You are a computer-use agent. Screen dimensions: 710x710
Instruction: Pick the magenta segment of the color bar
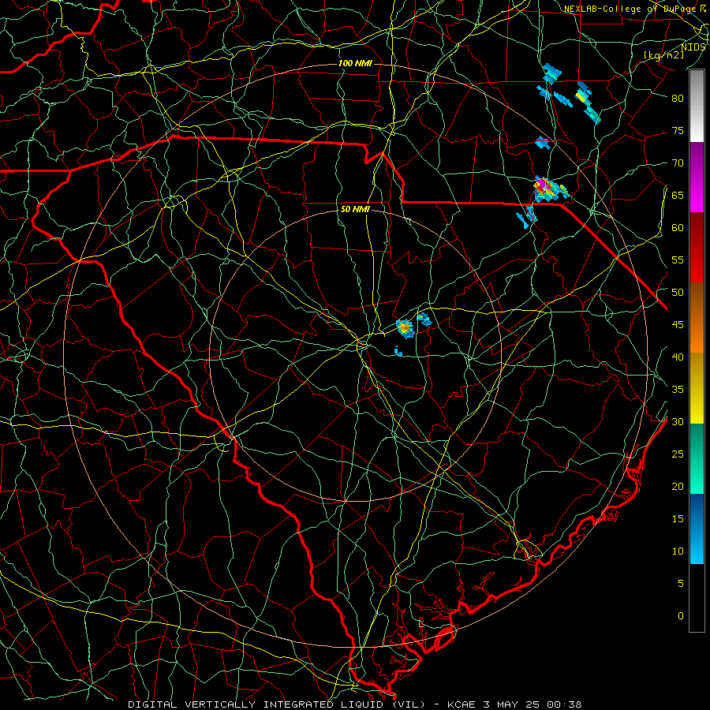tap(697, 177)
